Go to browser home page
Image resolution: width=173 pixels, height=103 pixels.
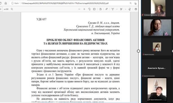click(x=6, y=3)
